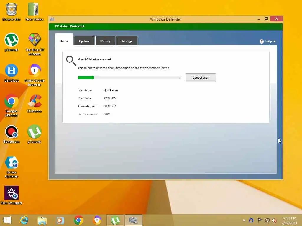Open Avast Secure Browser taskbar icon
Screen dimensions: 302x226
click(97, 220)
